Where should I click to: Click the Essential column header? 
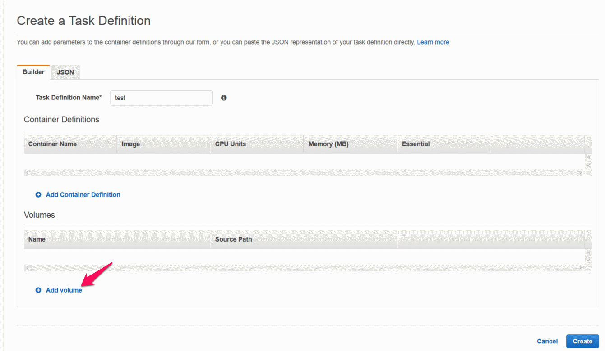coord(443,144)
